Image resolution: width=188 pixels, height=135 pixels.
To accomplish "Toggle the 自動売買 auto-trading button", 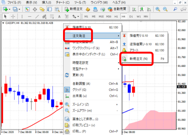I will pos(117,9).
